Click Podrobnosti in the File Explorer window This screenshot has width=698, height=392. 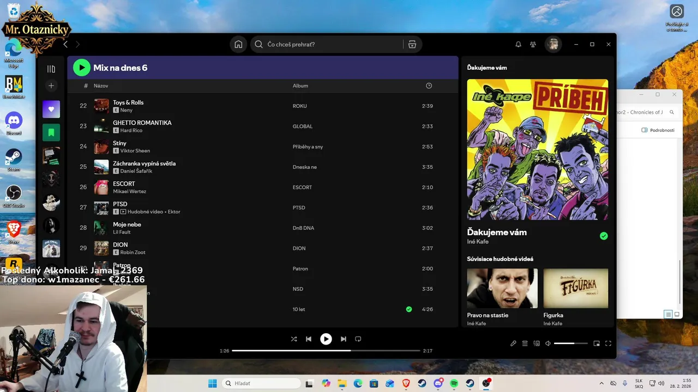658,130
